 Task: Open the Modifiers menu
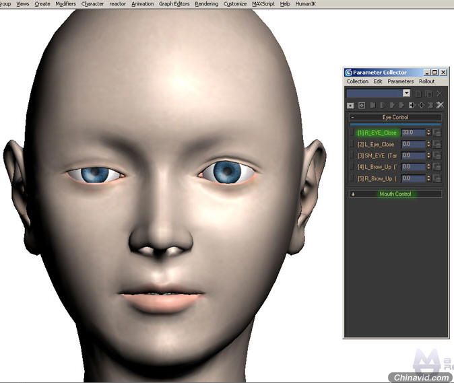click(x=66, y=4)
